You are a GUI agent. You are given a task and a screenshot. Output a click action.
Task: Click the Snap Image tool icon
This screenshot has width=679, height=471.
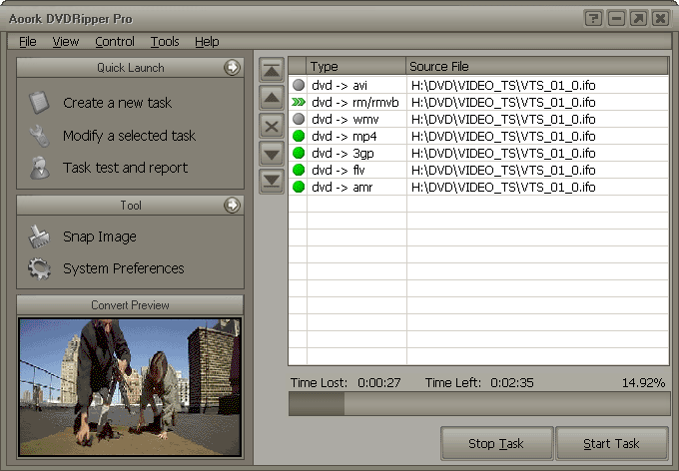(39, 236)
